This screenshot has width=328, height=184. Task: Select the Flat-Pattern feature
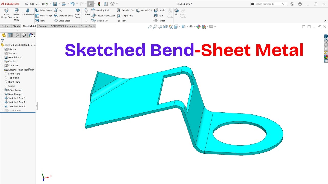[x=14, y=110]
